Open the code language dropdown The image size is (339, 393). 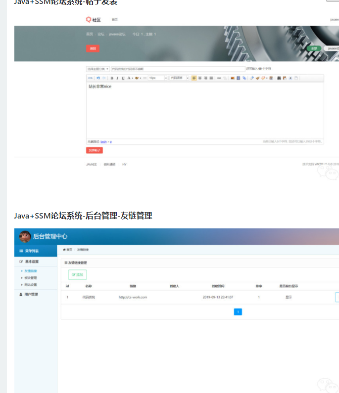[x=180, y=78]
